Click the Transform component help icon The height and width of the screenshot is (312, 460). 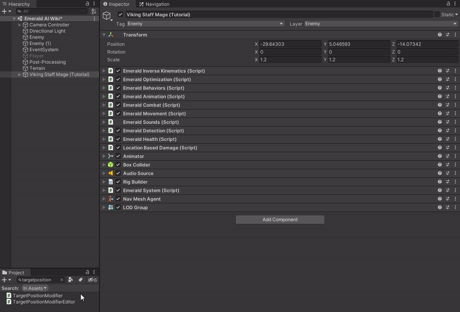point(440,35)
